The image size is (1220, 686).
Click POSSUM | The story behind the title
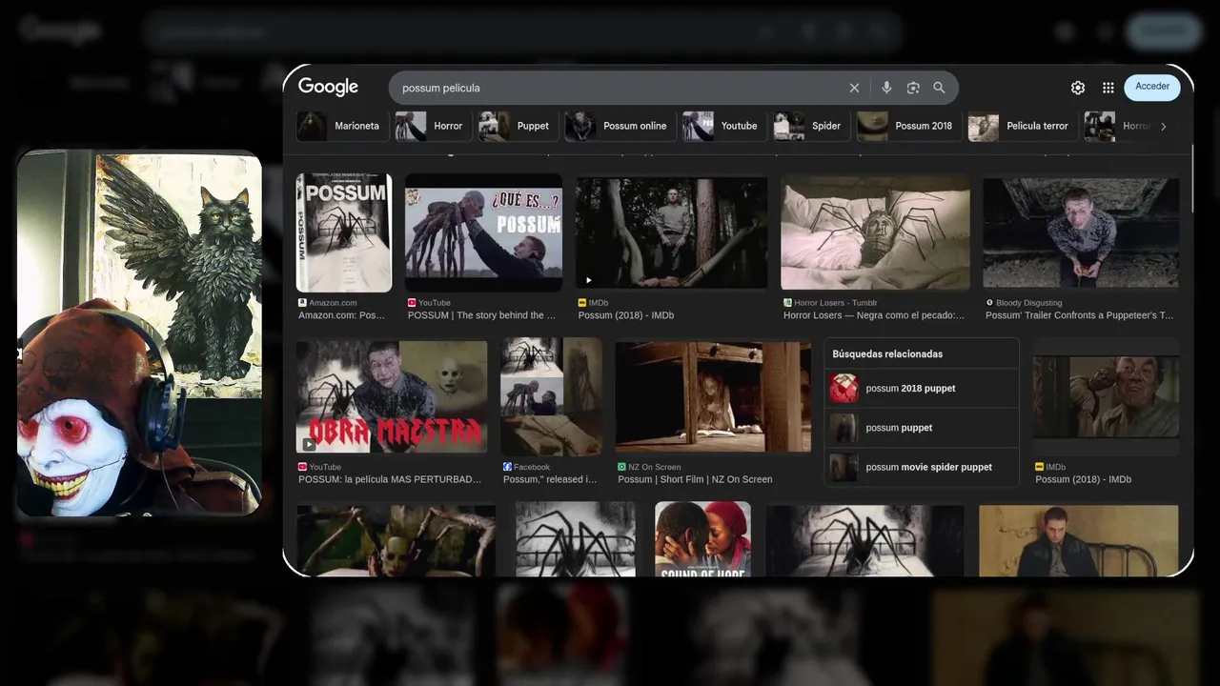point(481,315)
